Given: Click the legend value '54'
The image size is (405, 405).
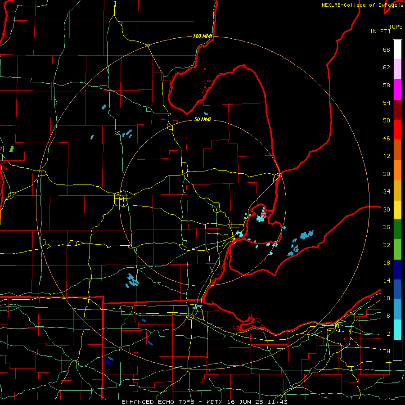Looking at the screenshot, I should click(387, 103).
